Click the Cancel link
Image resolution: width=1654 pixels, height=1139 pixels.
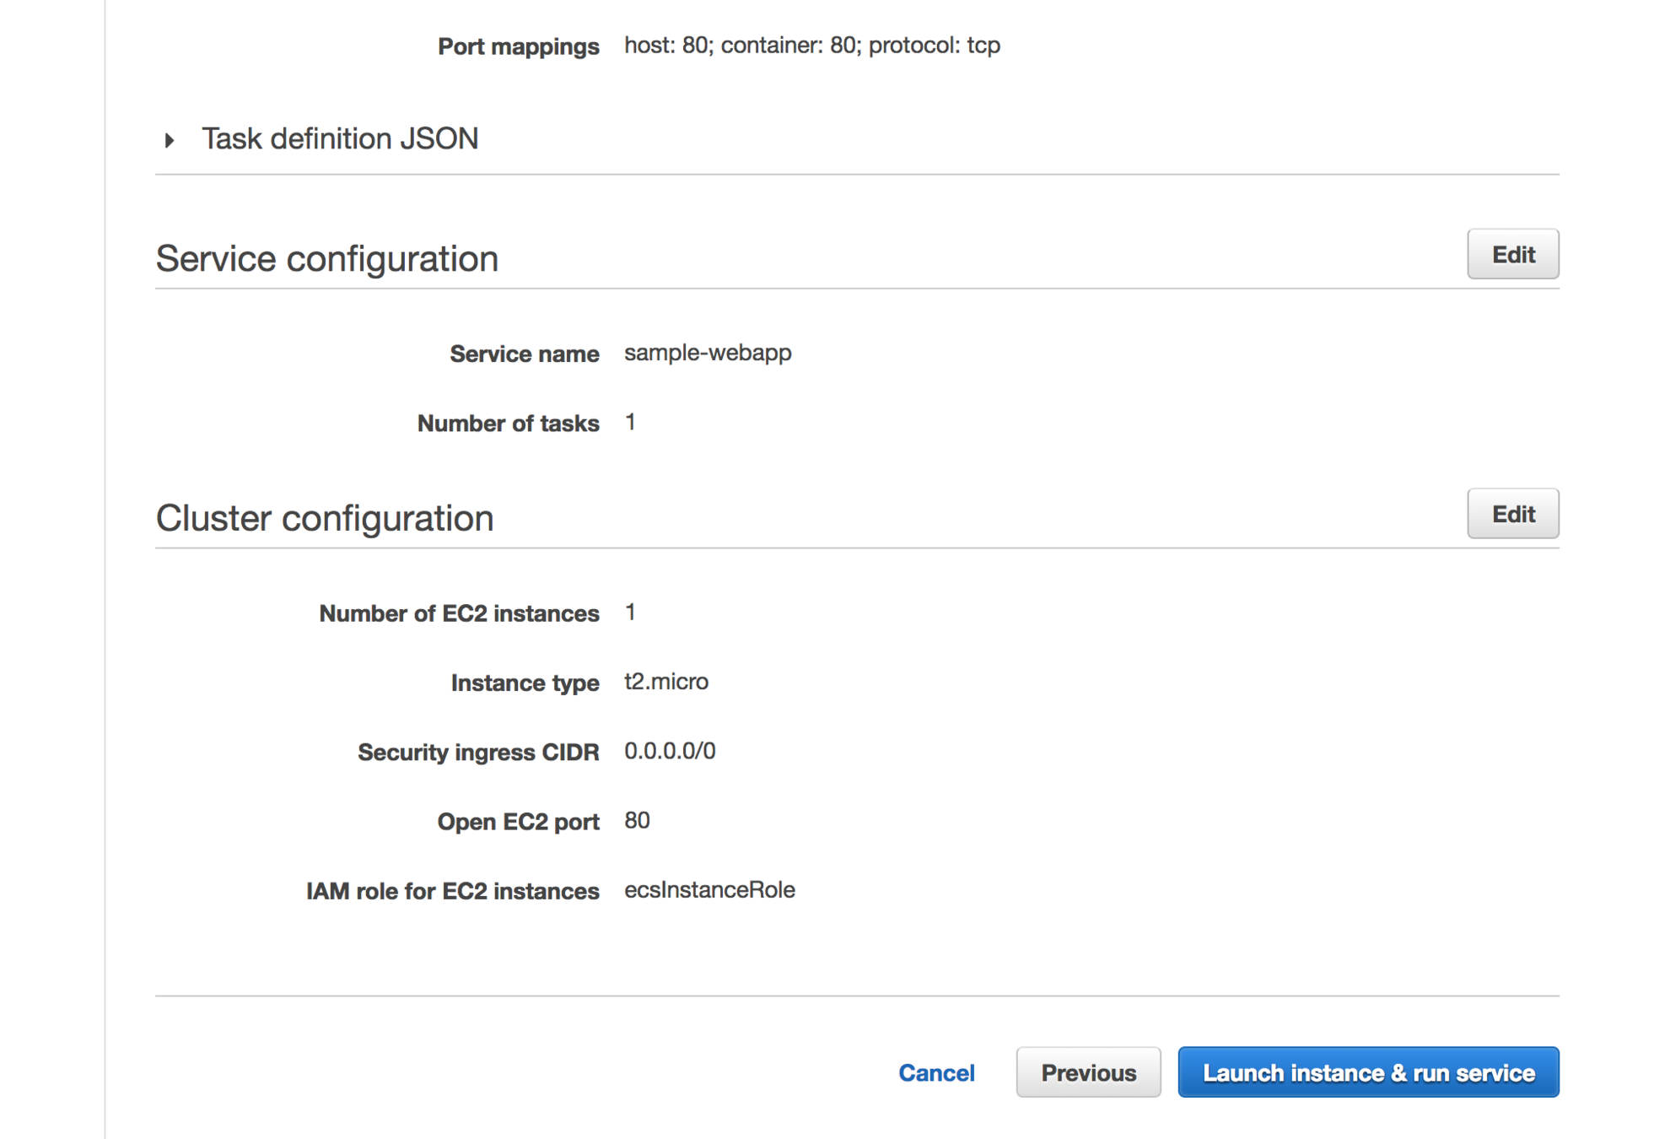(x=935, y=1072)
